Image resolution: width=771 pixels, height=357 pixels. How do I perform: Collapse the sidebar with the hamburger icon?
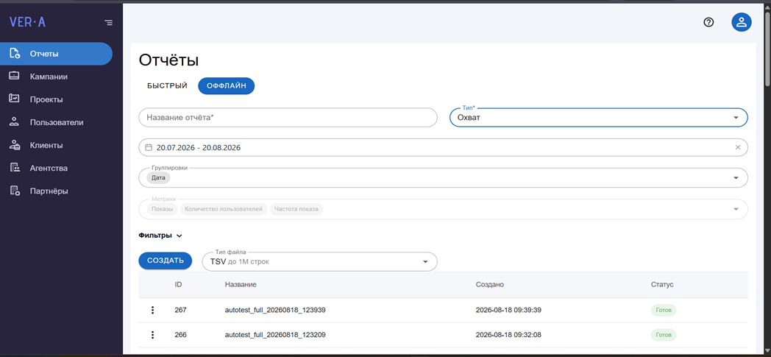pyautogui.click(x=109, y=23)
